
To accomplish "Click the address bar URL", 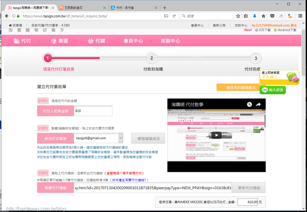I will click(x=65, y=16).
